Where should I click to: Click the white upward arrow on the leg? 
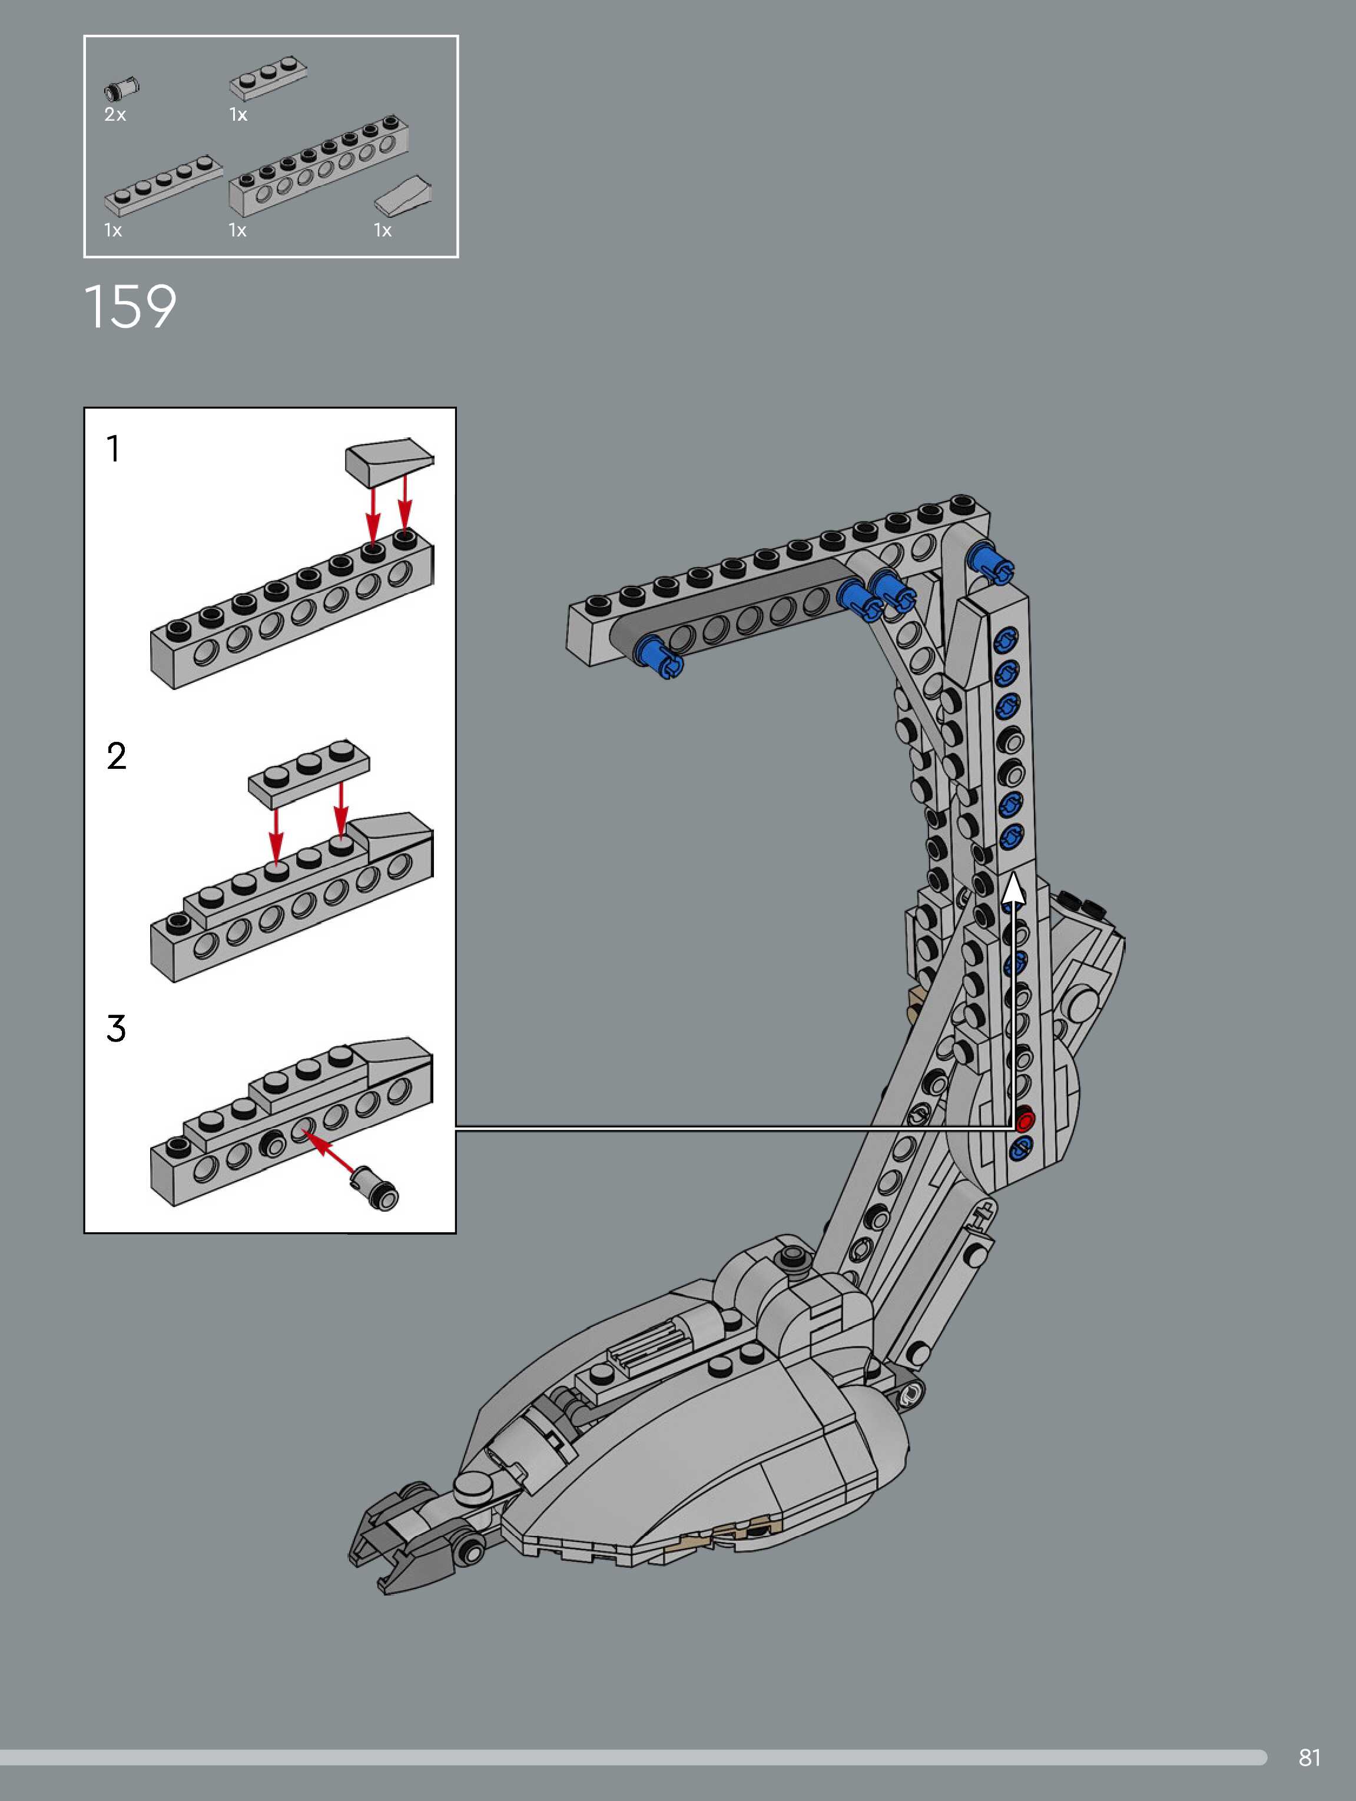click(x=1013, y=891)
